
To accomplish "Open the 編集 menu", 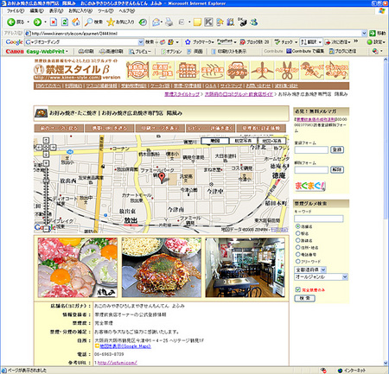I will (x=36, y=11).
